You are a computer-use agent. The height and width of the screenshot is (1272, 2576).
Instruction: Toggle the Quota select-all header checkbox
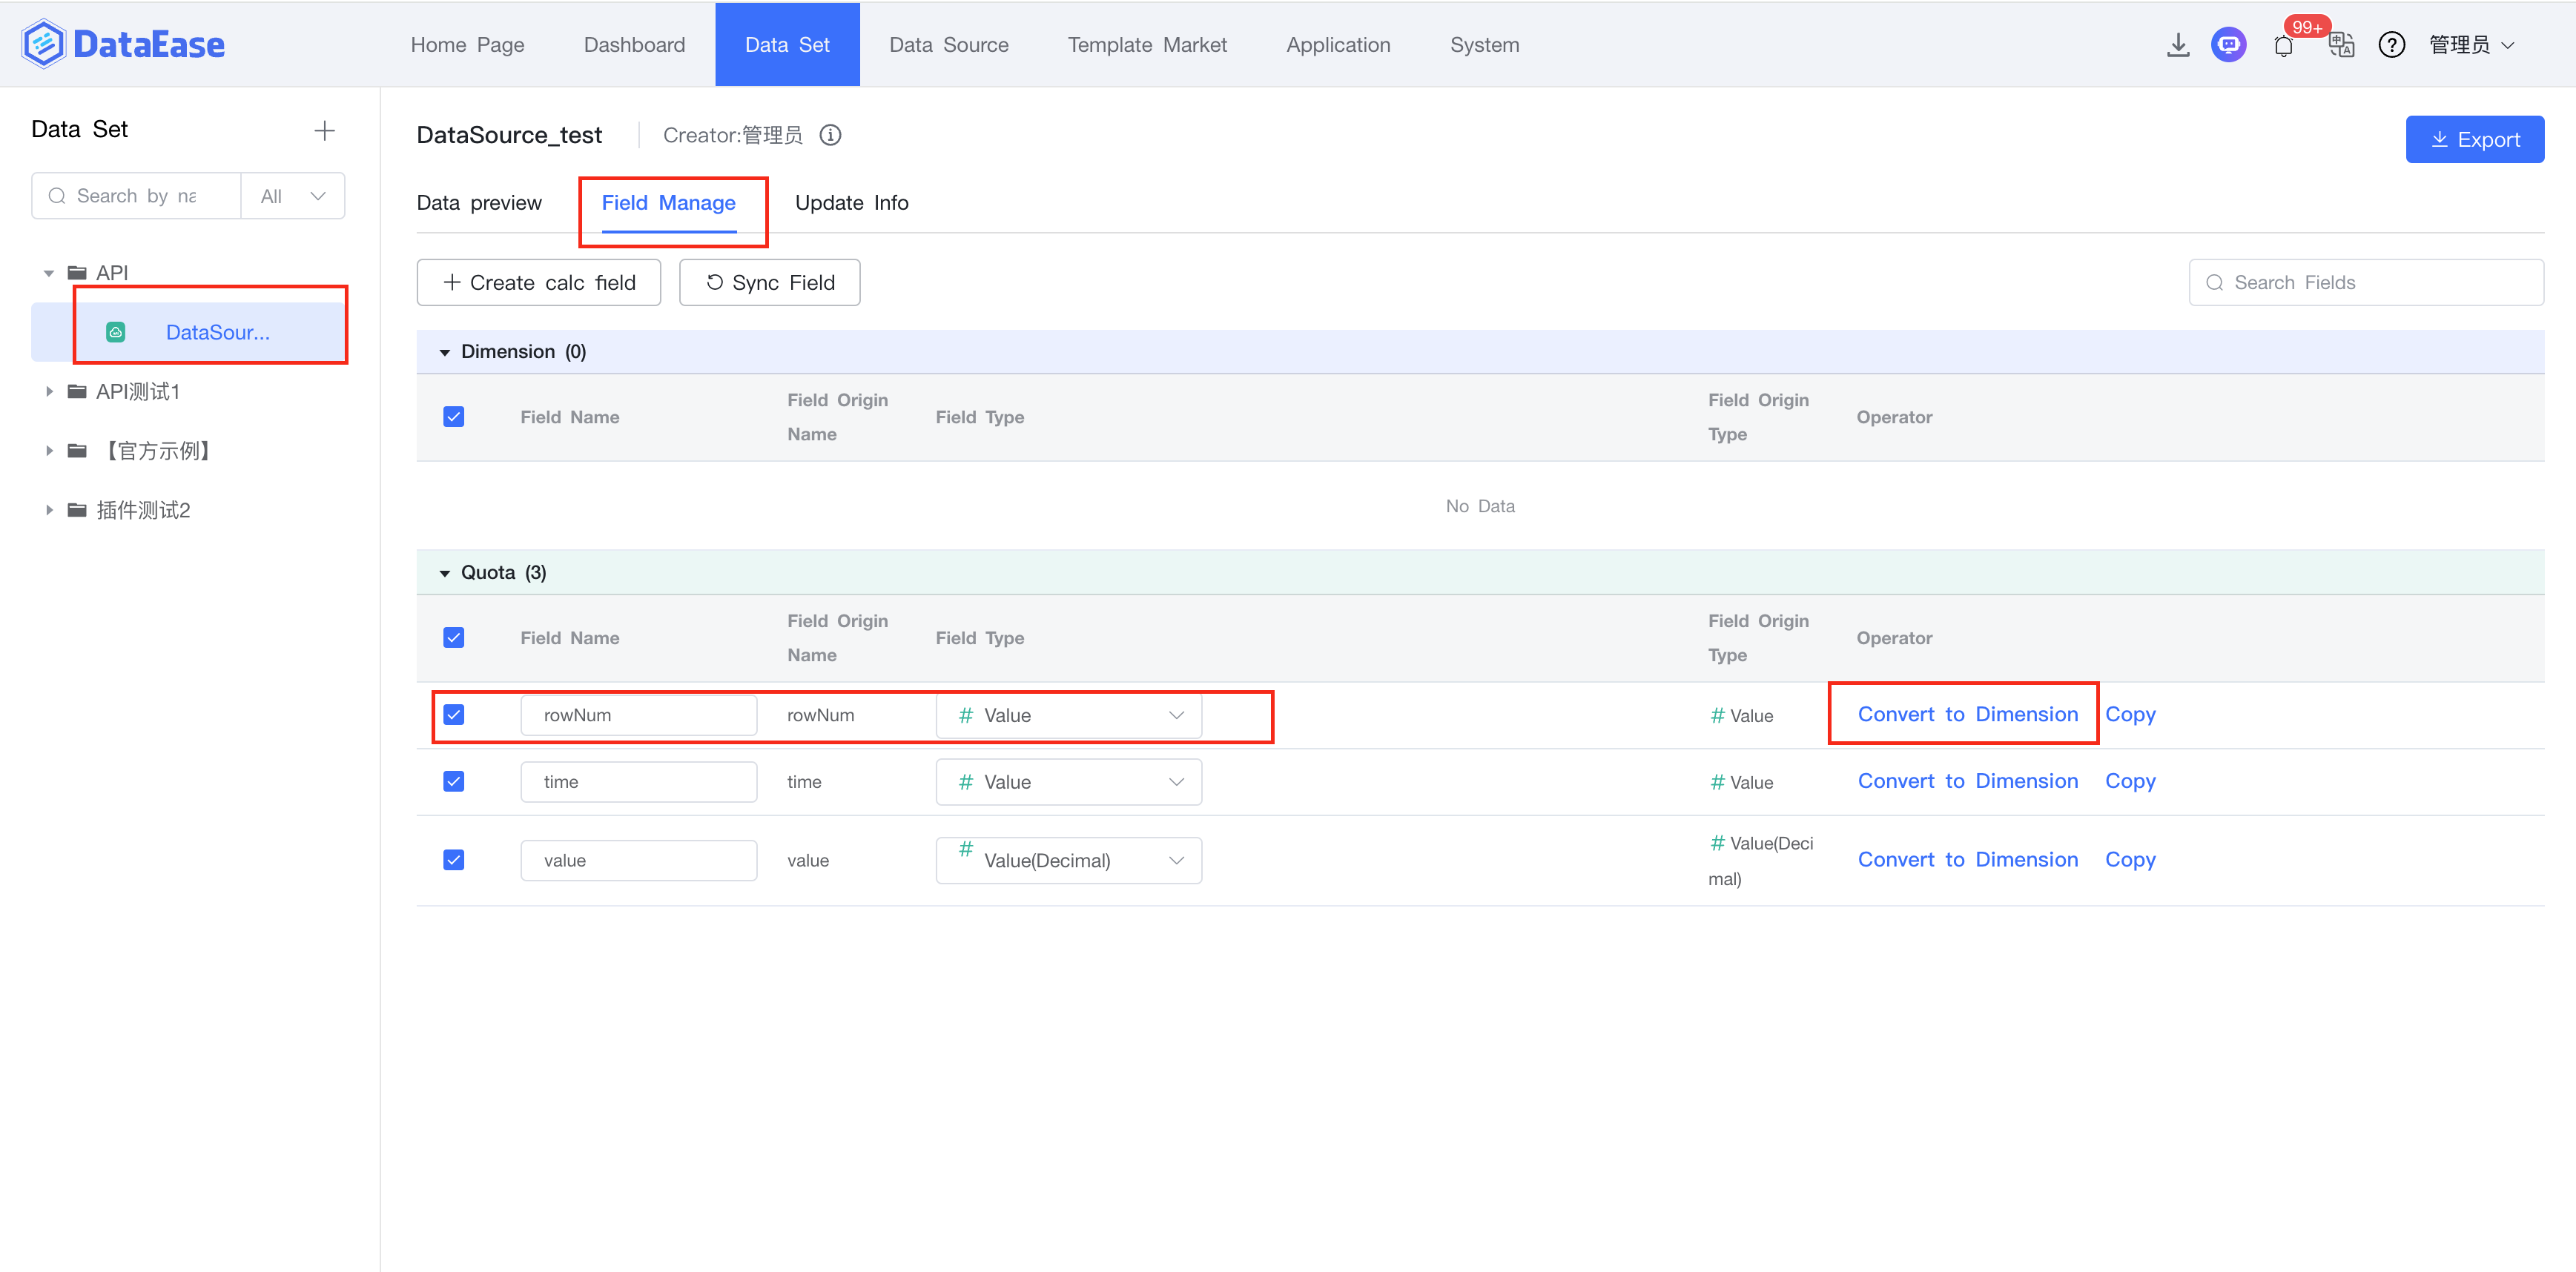click(x=454, y=638)
